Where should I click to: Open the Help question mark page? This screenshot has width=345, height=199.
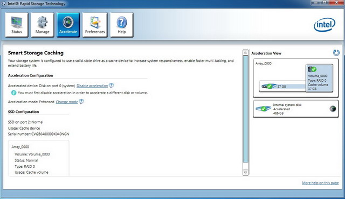(x=122, y=25)
